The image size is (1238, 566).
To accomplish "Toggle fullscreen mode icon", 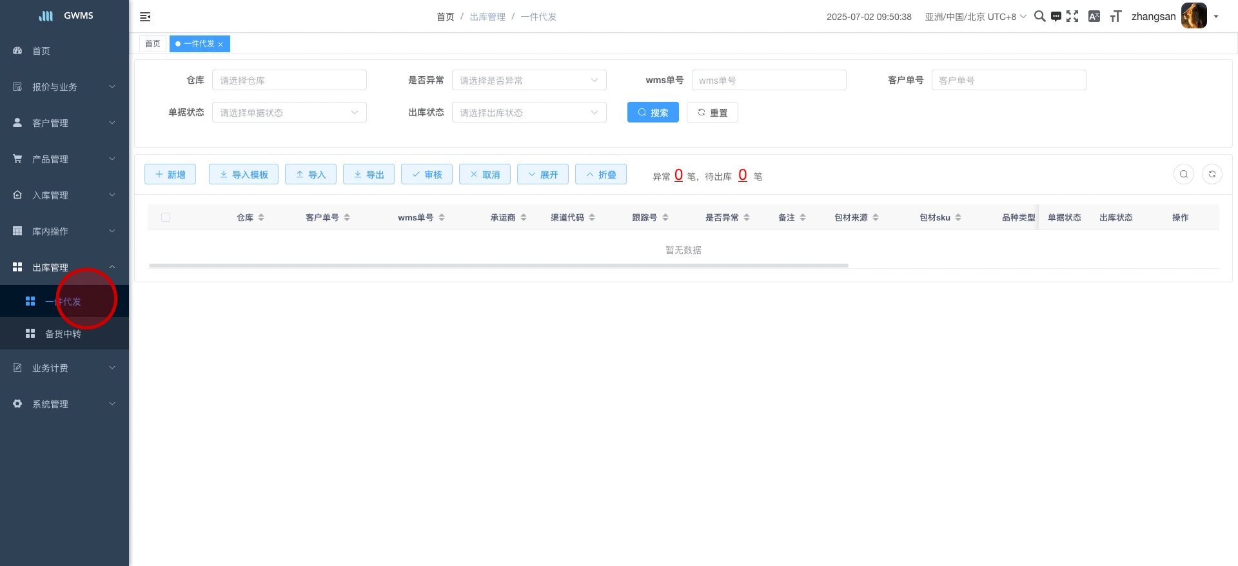I will click(x=1072, y=17).
